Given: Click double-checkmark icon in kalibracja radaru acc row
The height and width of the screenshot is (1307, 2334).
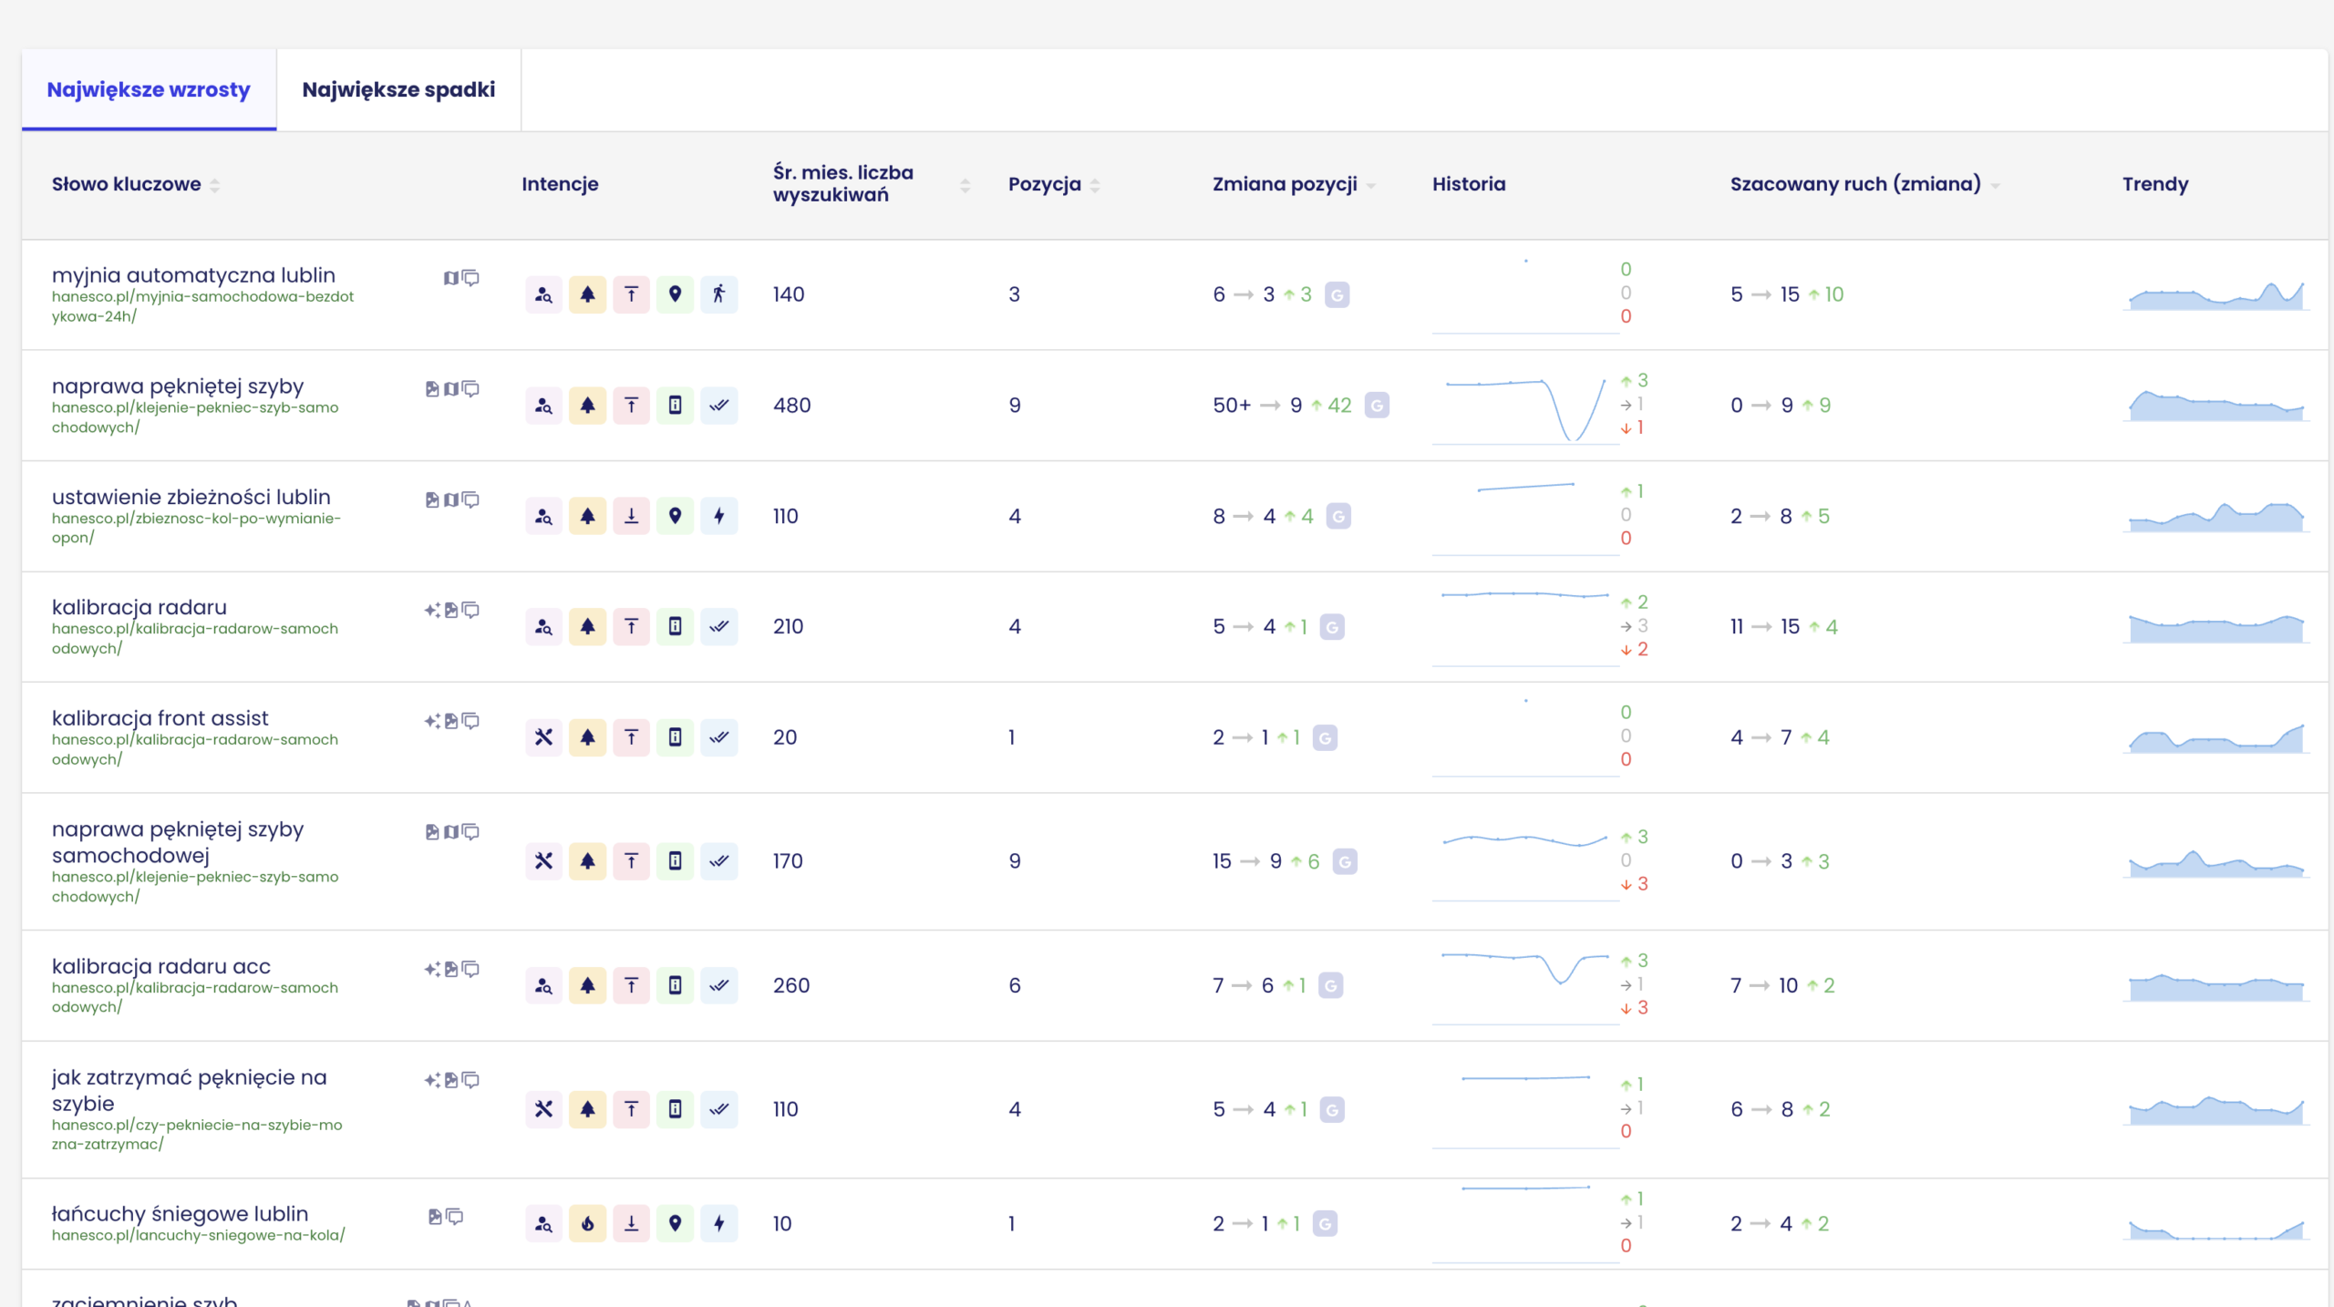Looking at the screenshot, I should [718, 985].
